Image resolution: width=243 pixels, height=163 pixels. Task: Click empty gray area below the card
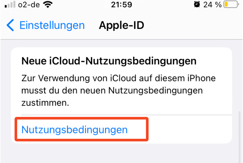pyautogui.click(x=122, y=154)
